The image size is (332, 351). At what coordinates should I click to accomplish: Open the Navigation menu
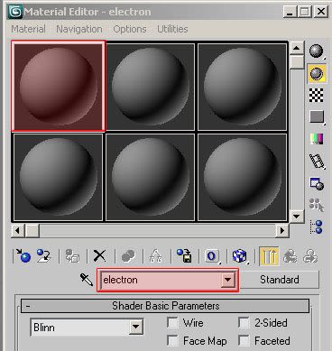coord(79,29)
